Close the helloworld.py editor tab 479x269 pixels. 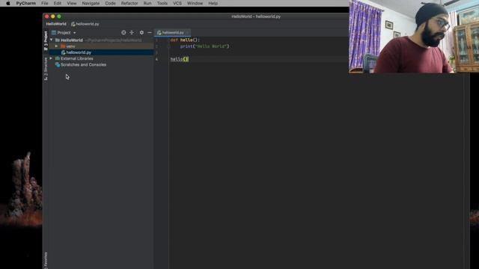coord(188,33)
